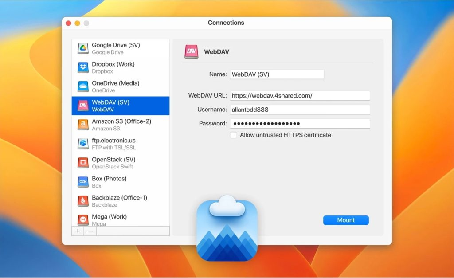Screen dimensions: 454x278
Task: Click the Dropbox (Work) drive icon
Action: (83, 67)
